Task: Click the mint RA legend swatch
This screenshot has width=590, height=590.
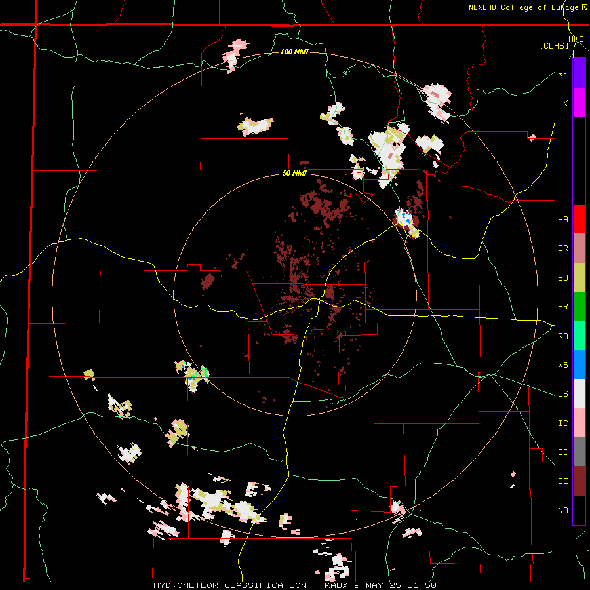Action: pos(579,336)
